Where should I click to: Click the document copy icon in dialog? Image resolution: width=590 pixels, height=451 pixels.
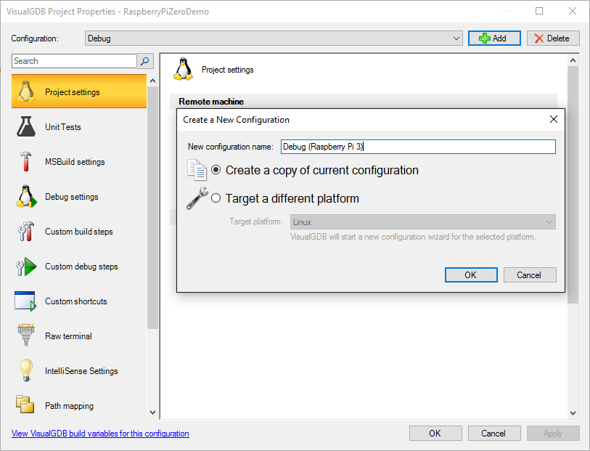point(197,170)
